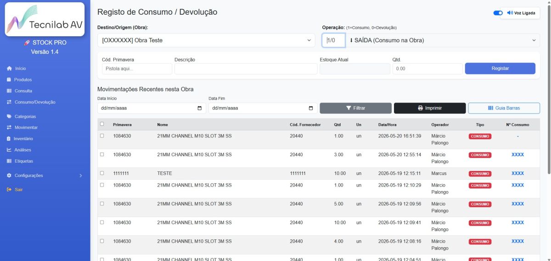Click the Sair logout label

[18, 189]
